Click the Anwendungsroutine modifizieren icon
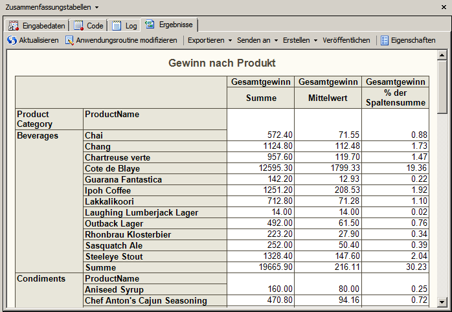452x312 pixels. pos(69,40)
